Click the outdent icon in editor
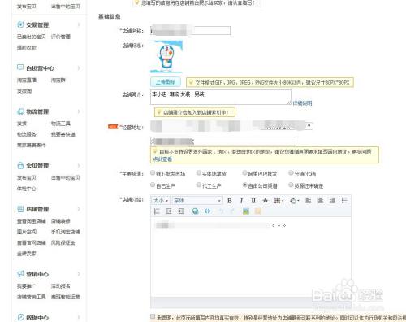 169,211
